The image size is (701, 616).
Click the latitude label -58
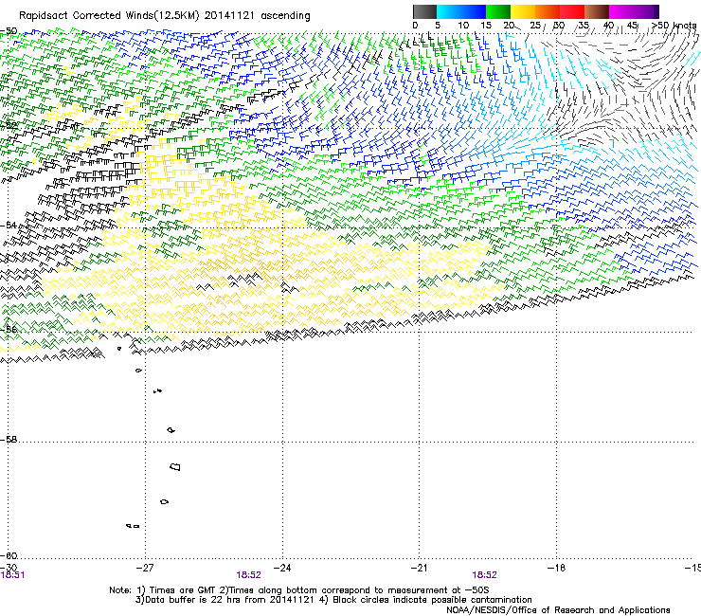tap(9, 440)
